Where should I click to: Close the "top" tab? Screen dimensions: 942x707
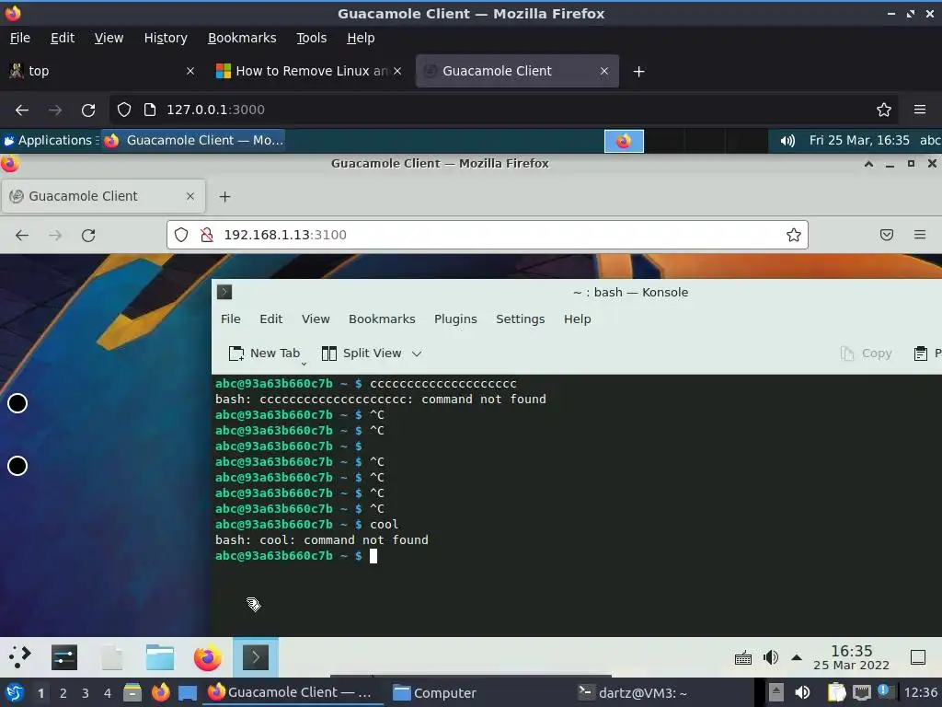(190, 71)
